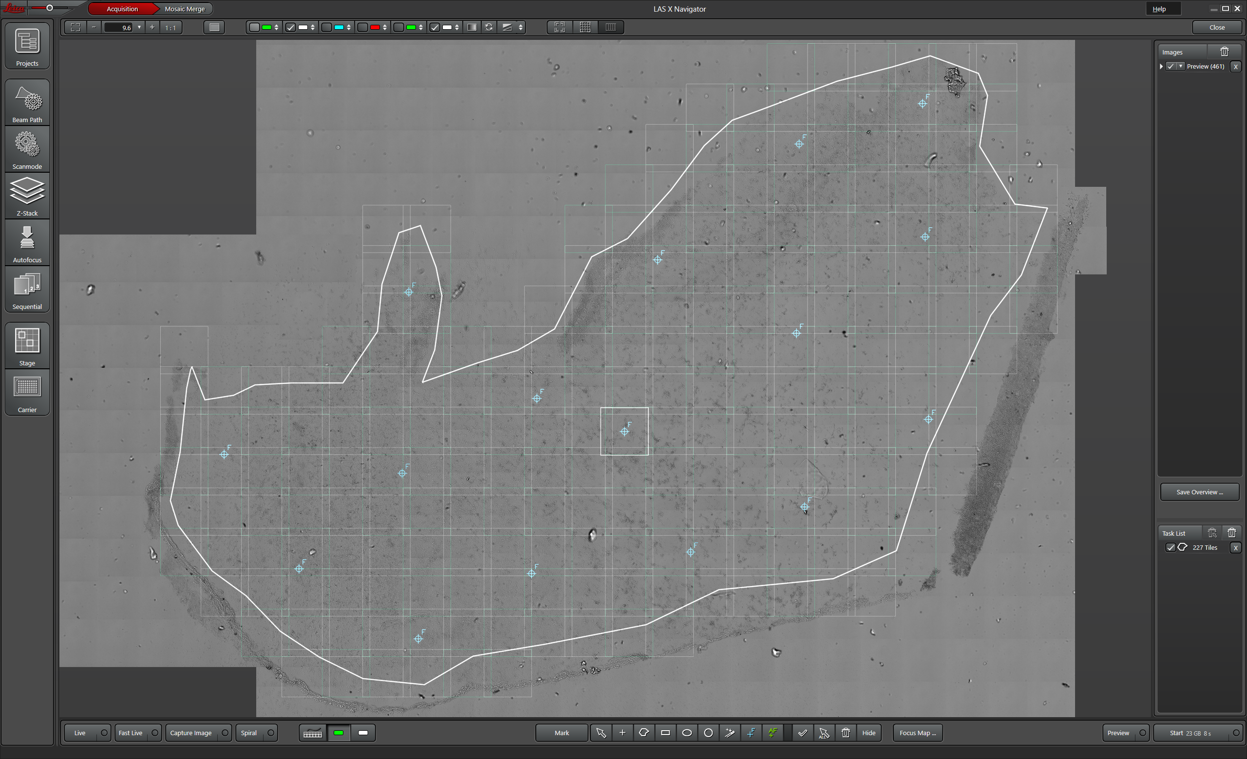Activate the add focus point tool
This screenshot has width=1247, height=759.
(752, 733)
